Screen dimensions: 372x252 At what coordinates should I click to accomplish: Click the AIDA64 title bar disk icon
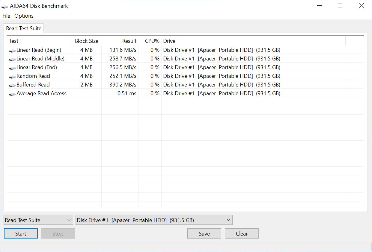tap(5, 6)
